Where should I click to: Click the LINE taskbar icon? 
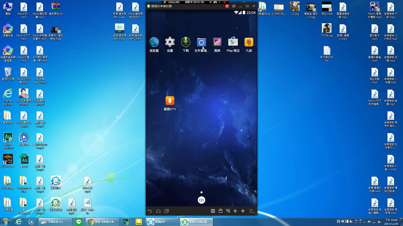click(79, 222)
